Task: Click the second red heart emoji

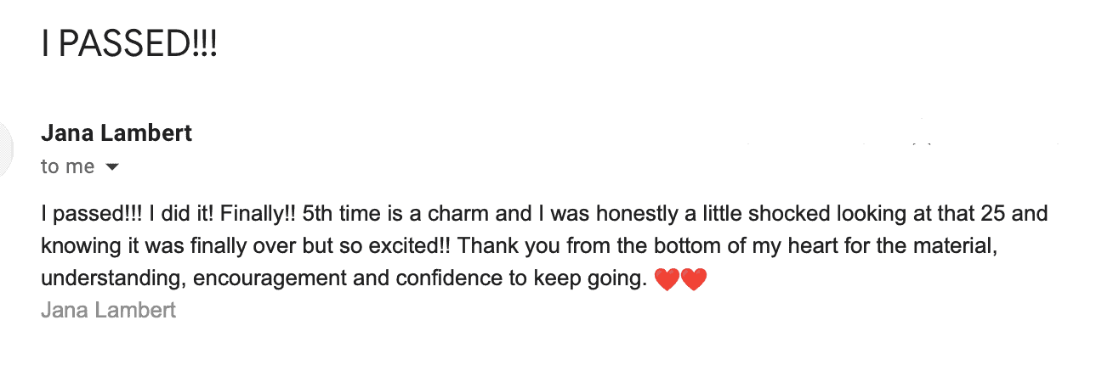Action: tap(694, 279)
